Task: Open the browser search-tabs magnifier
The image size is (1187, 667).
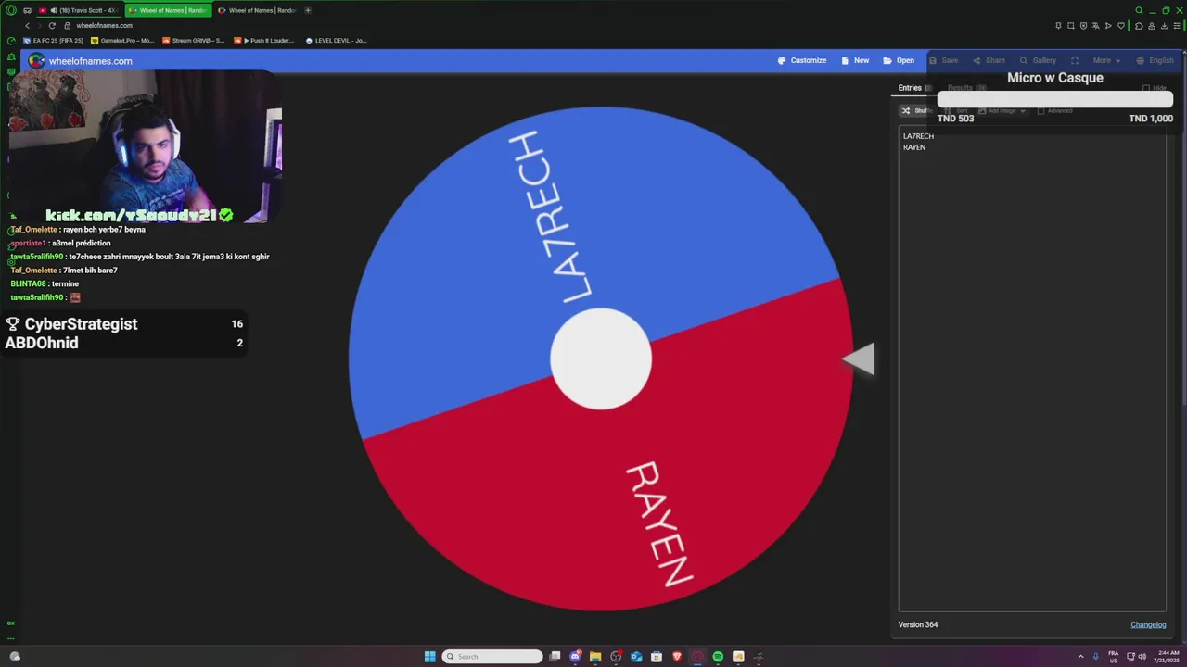Action: pos(1140,10)
